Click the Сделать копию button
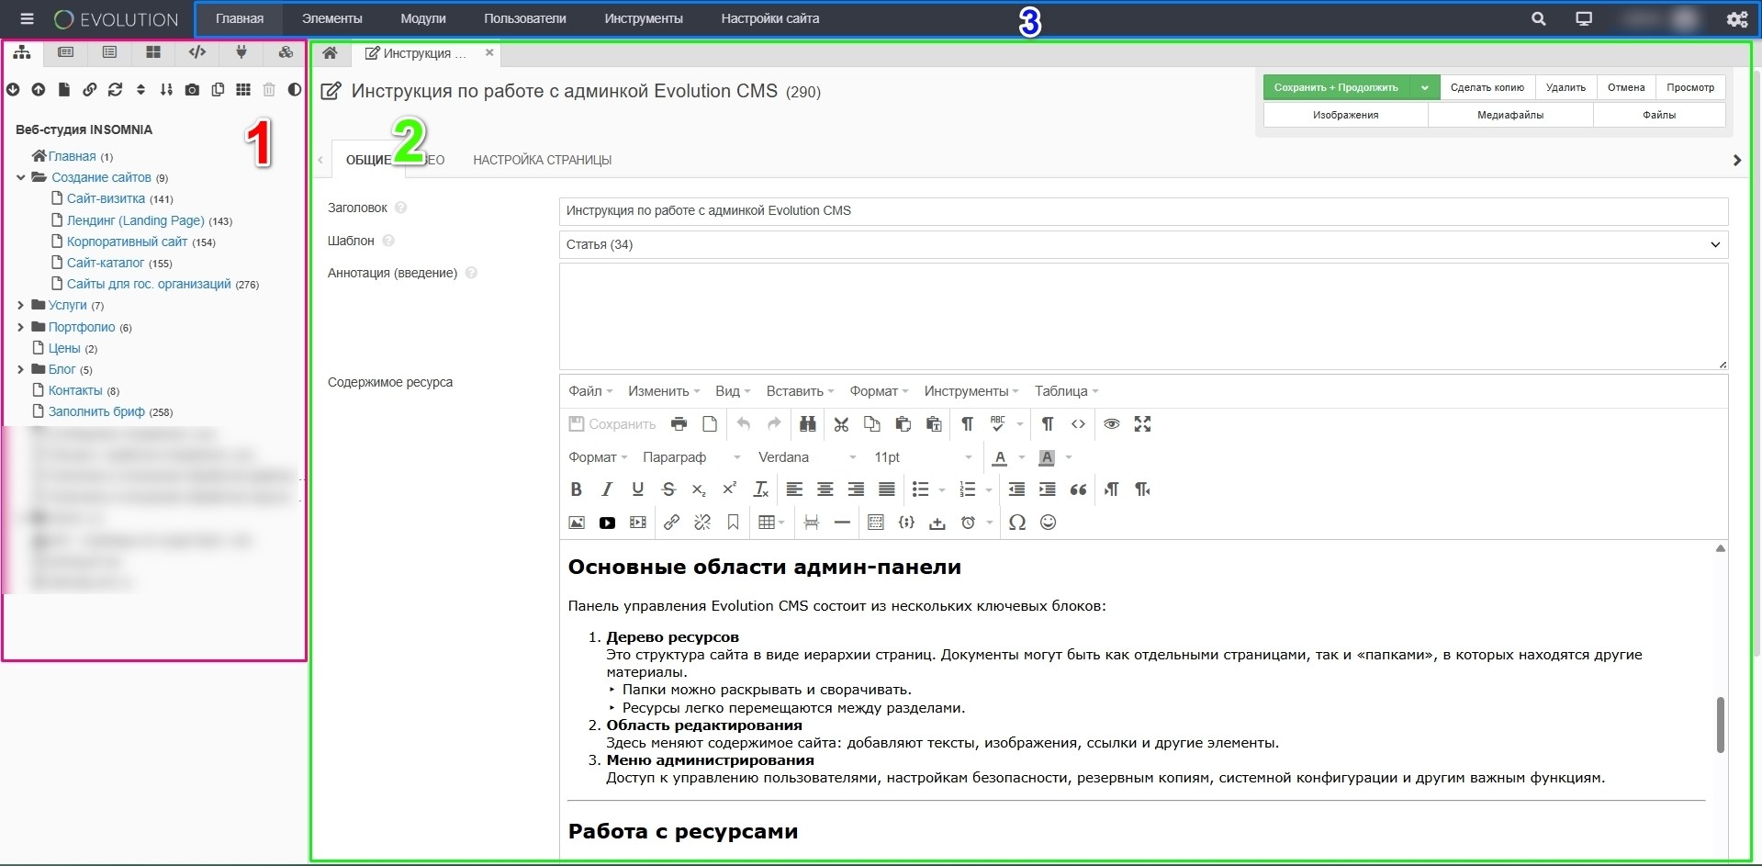This screenshot has height=866, width=1762. pos(1487,87)
